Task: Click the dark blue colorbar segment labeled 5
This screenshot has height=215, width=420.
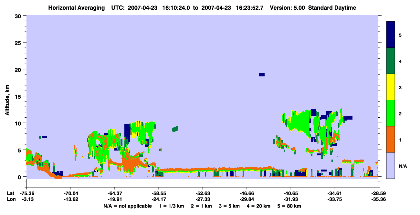Action: tap(391, 35)
